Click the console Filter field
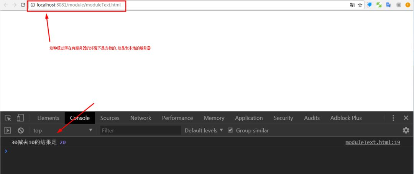 coord(140,130)
